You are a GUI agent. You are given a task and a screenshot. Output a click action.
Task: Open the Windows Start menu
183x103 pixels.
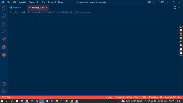2,101
